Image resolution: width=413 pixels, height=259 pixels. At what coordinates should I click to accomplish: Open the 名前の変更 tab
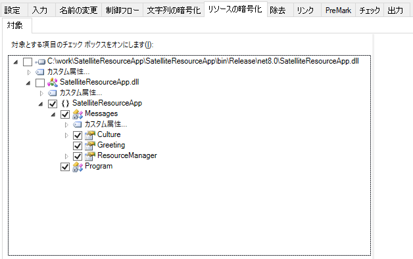78,10
